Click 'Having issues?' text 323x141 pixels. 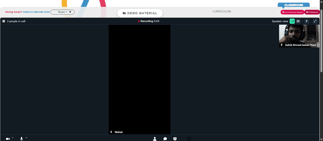(x=14, y=12)
